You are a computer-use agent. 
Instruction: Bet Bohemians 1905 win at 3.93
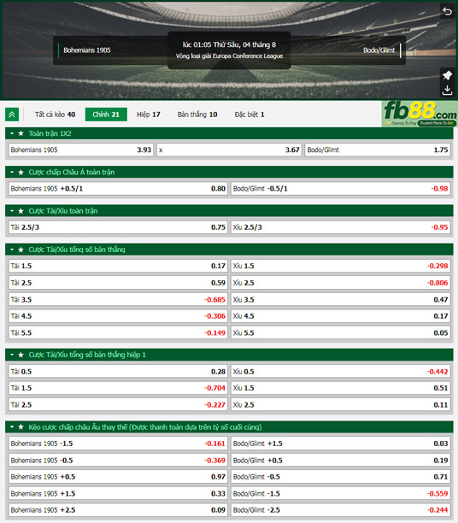(x=81, y=150)
